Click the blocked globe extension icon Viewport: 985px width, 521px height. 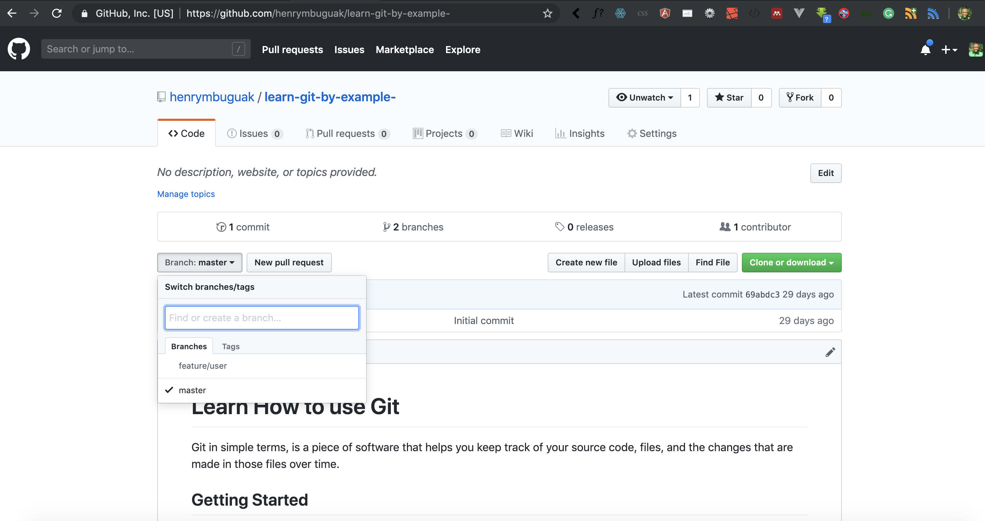844,13
